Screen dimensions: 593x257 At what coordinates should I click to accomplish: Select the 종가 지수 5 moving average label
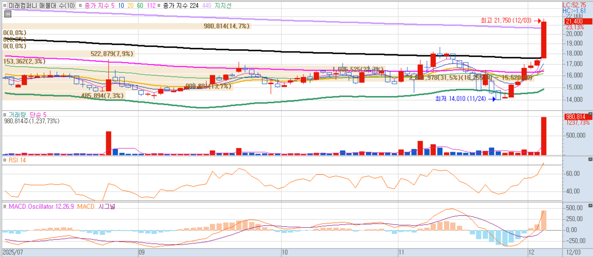pos(99,5)
